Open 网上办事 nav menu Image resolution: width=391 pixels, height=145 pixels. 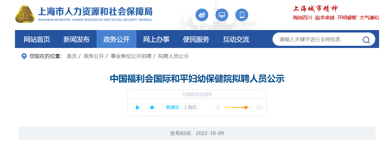[x=156, y=39]
